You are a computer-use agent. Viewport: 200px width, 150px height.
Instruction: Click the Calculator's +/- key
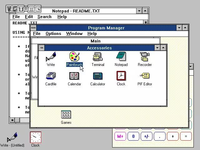(x=147, y=136)
